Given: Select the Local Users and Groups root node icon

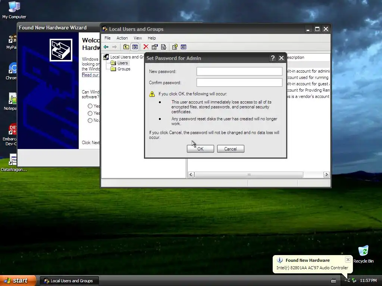Looking at the screenshot, I should pyautogui.click(x=106, y=57).
